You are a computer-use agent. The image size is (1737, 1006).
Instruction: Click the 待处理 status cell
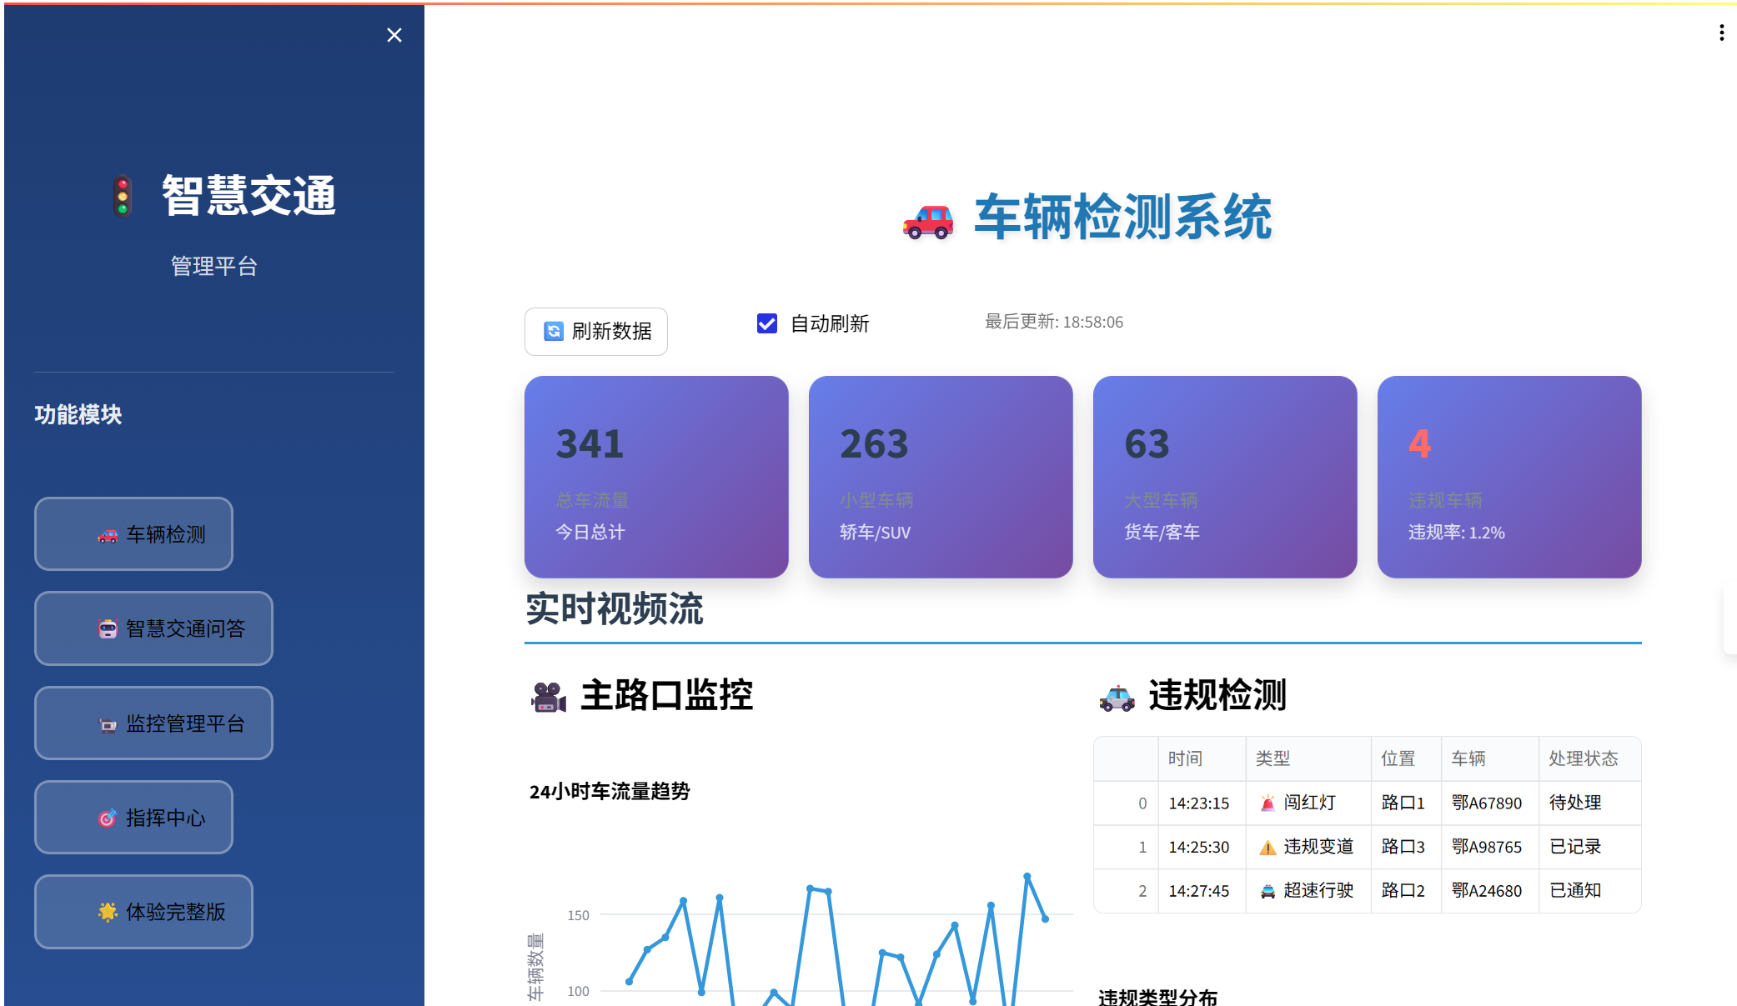1589,803
